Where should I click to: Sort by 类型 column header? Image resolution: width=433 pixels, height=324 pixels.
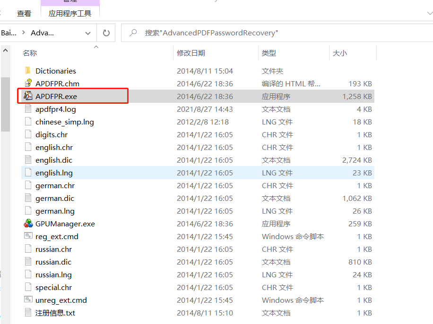269,53
